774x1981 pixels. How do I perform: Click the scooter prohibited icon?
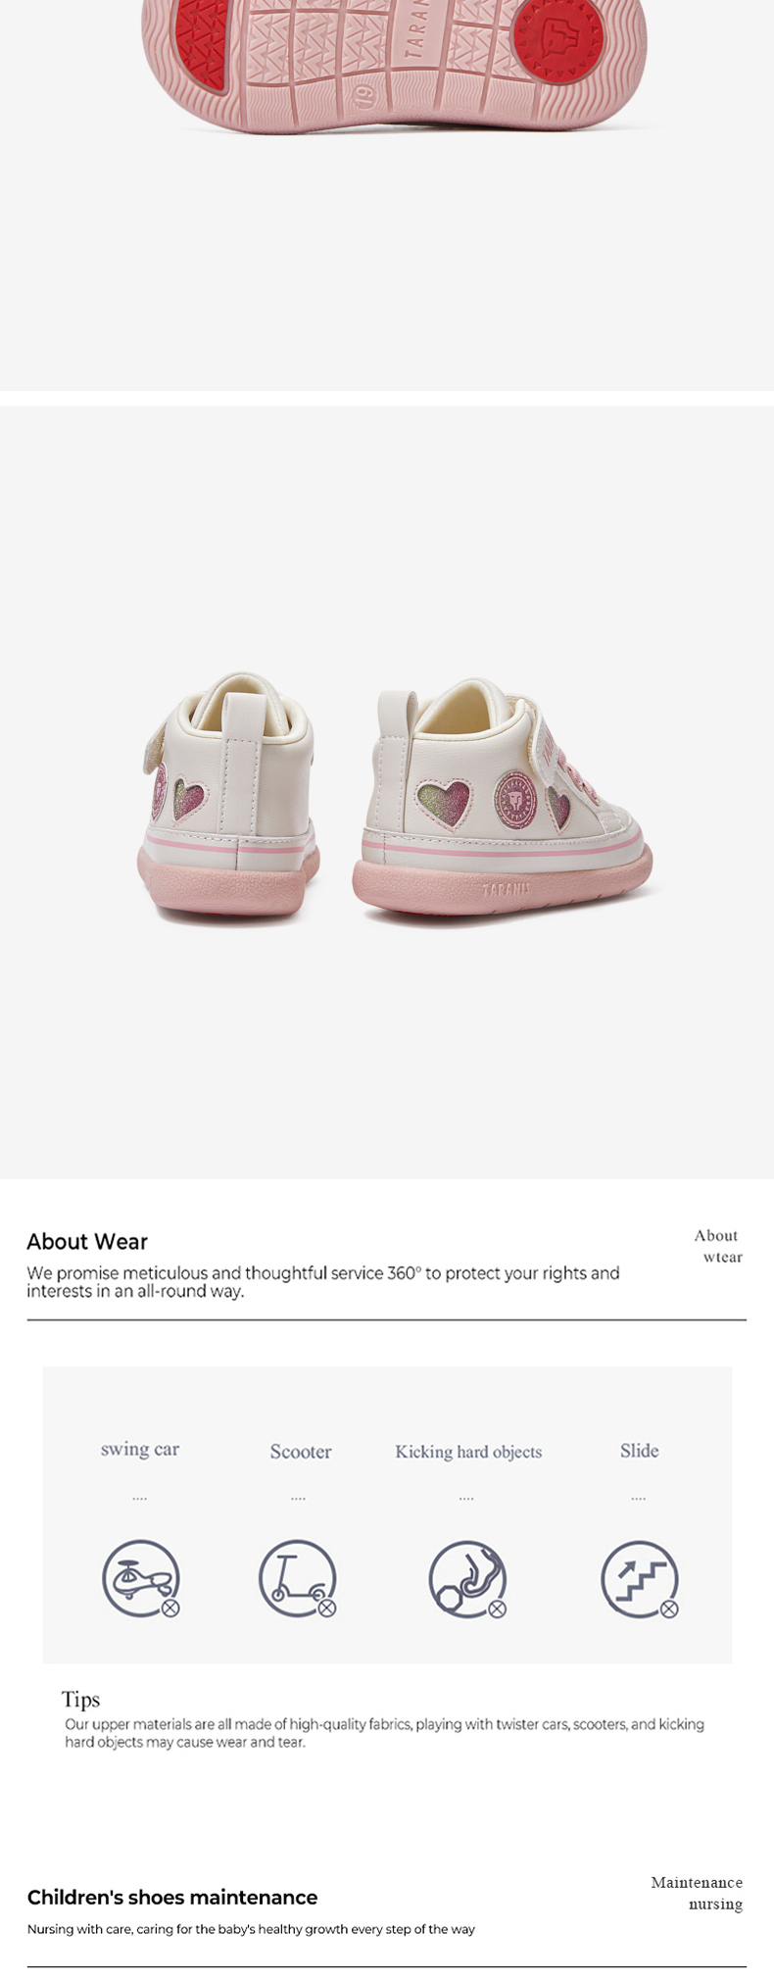pyautogui.click(x=298, y=1578)
